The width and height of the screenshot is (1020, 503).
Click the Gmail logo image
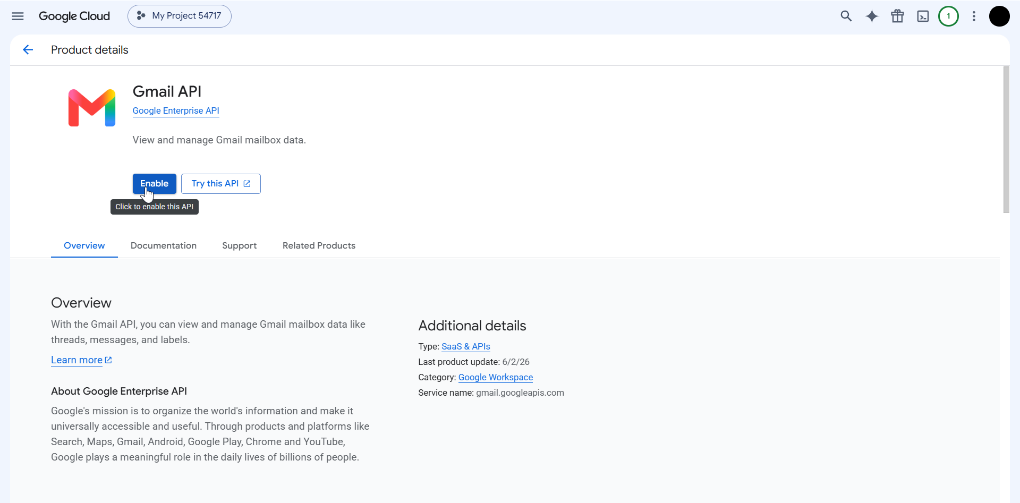[92, 108]
